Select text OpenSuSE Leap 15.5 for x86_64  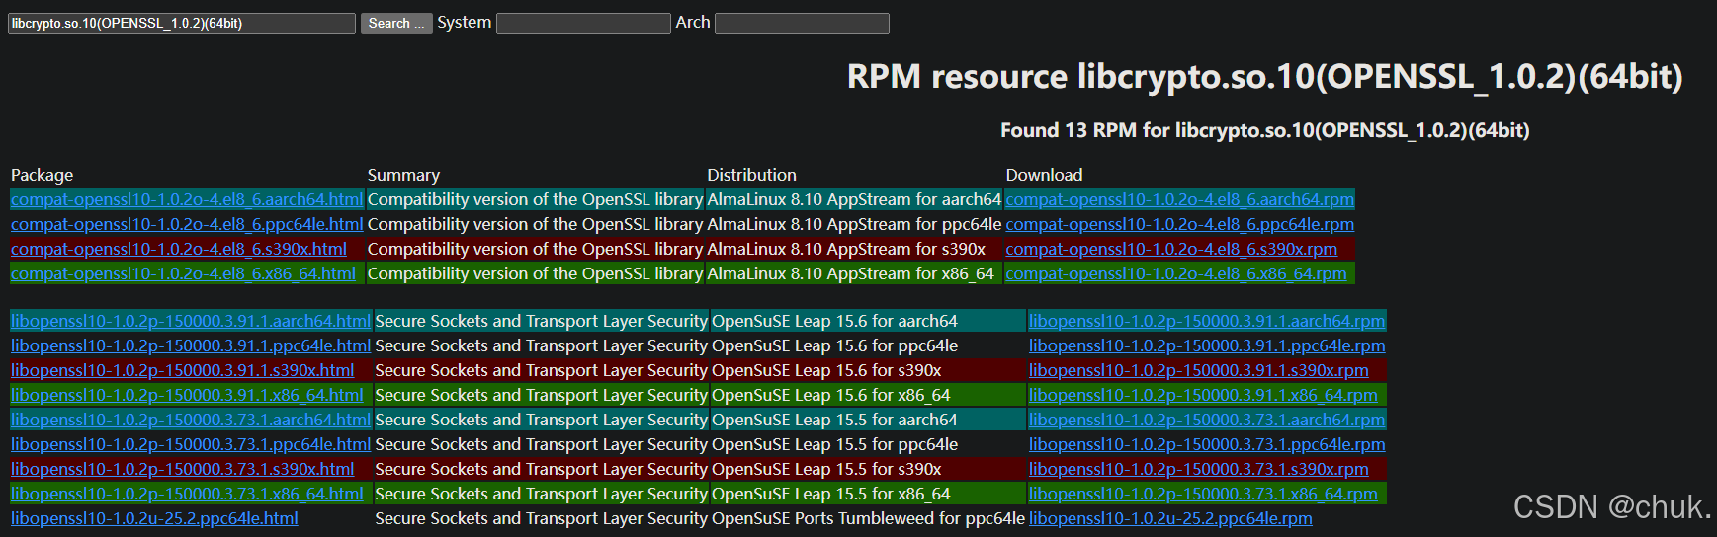click(830, 494)
